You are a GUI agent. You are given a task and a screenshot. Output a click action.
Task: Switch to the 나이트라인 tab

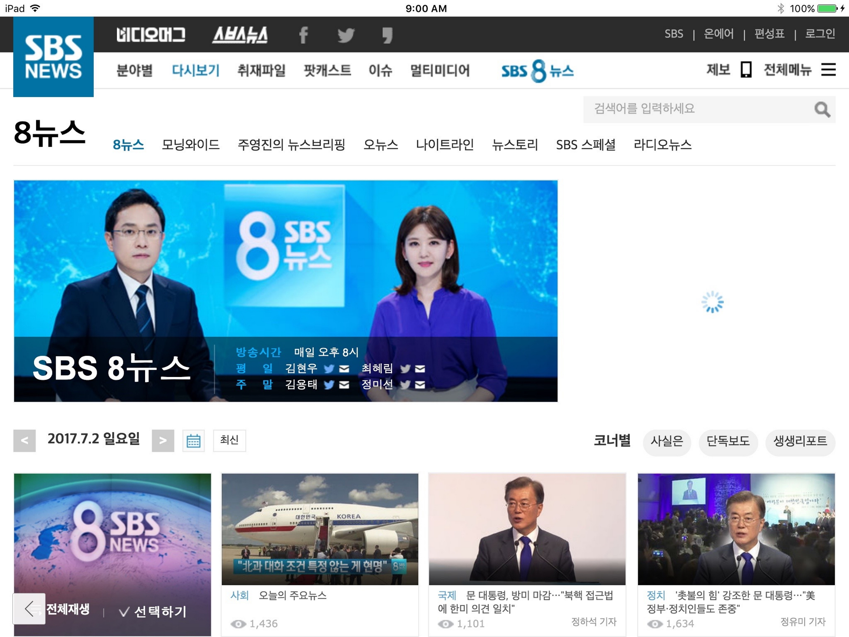(x=445, y=145)
